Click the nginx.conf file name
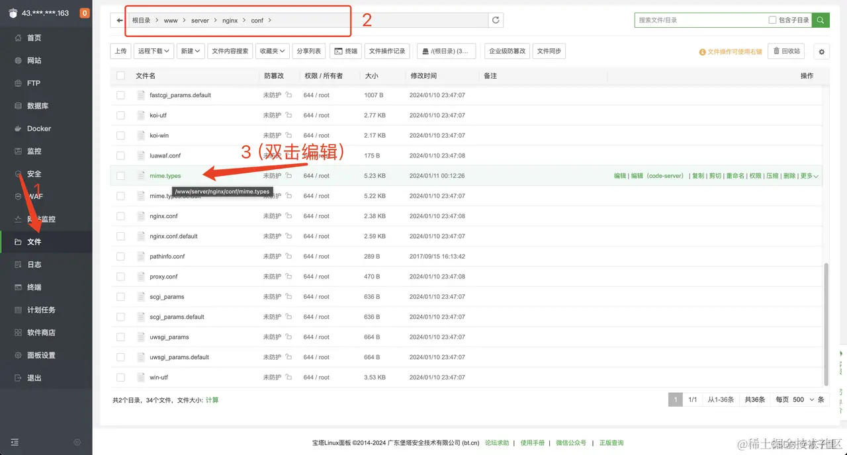 pos(163,216)
